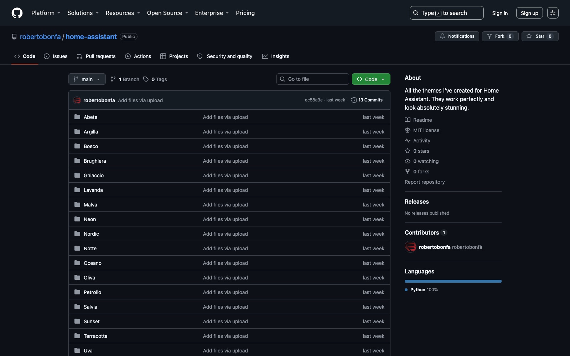Click the book icon next to Readme
Viewport: 570px width, 356px height.
tap(408, 120)
